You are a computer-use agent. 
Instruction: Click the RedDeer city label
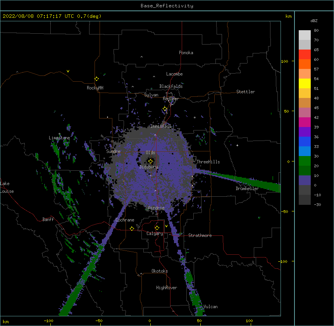pos(170,99)
